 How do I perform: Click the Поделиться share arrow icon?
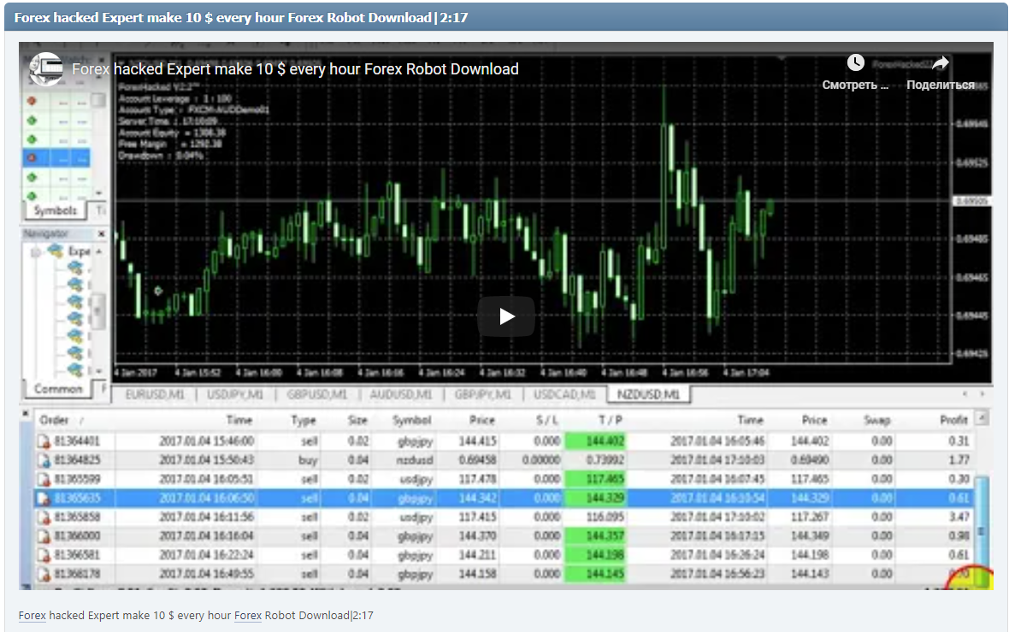(939, 62)
